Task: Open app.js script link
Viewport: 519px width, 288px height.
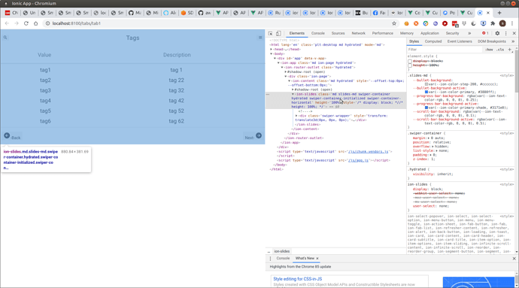Action: coord(358,161)
